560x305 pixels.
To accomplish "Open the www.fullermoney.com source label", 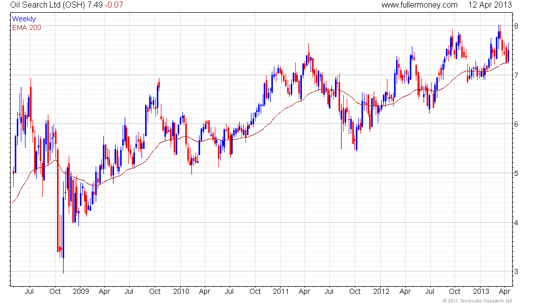I will [x=419, y=5].
